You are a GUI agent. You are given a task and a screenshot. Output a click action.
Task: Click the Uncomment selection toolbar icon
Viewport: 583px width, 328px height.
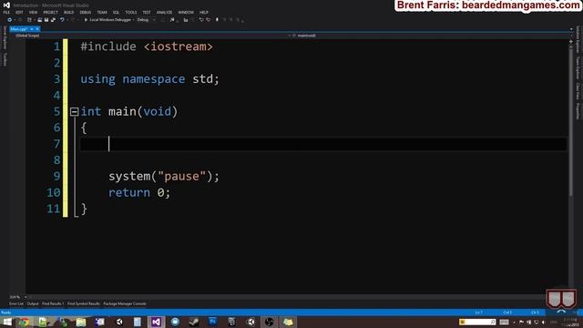click(209, 20)
